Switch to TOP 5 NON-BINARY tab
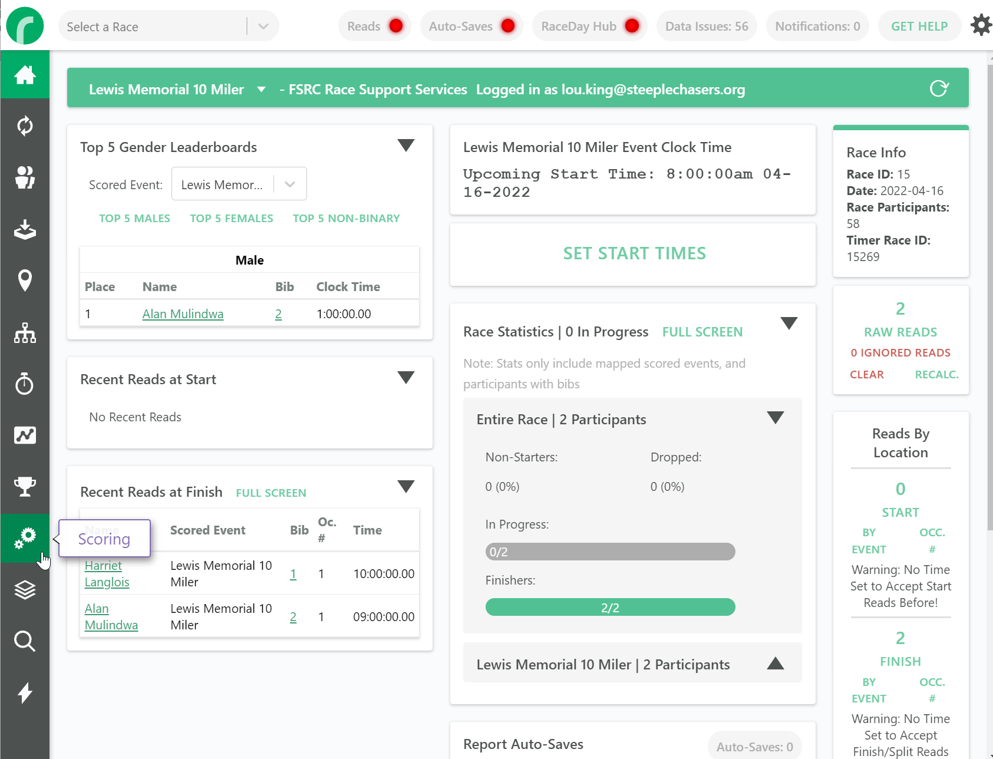Image resolution: width=993 pixels, height=759 pixels. pos(347,218)
